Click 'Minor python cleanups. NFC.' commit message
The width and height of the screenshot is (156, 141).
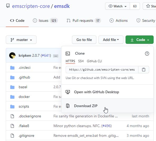pyautogui.click(x=77, y=126)
